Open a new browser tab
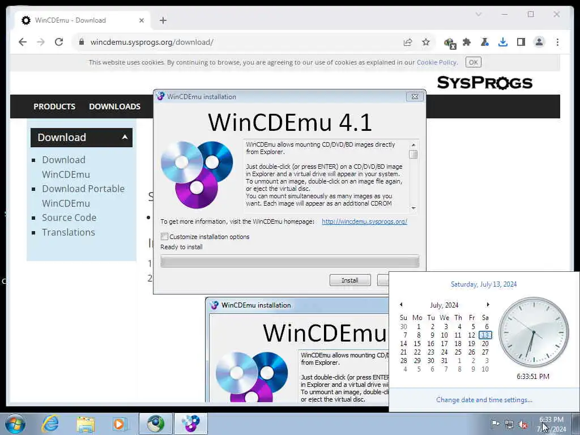The height and width of the screenshot is (435, 580). [163, 20]
